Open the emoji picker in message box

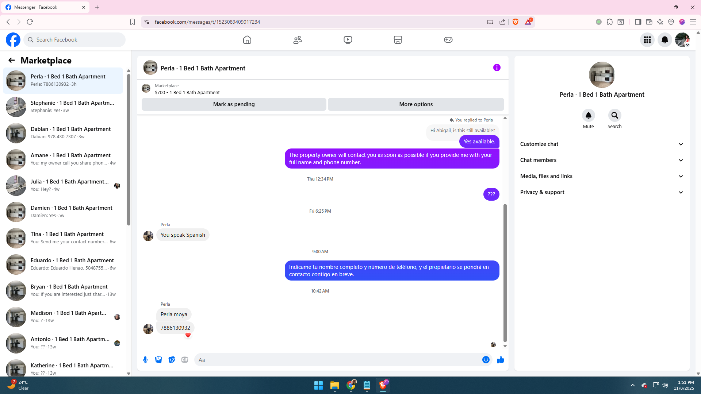pyautogui.click(x=486, y=360)
